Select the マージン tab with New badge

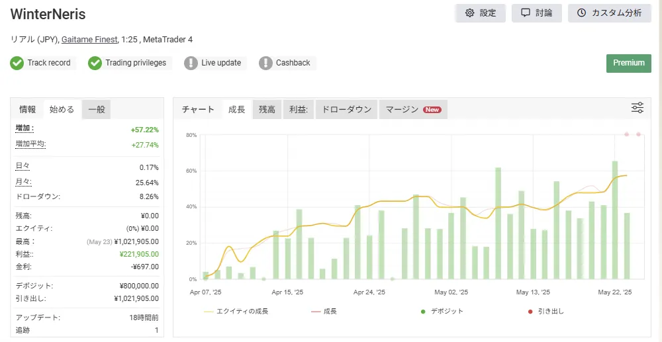coord(412,109)
